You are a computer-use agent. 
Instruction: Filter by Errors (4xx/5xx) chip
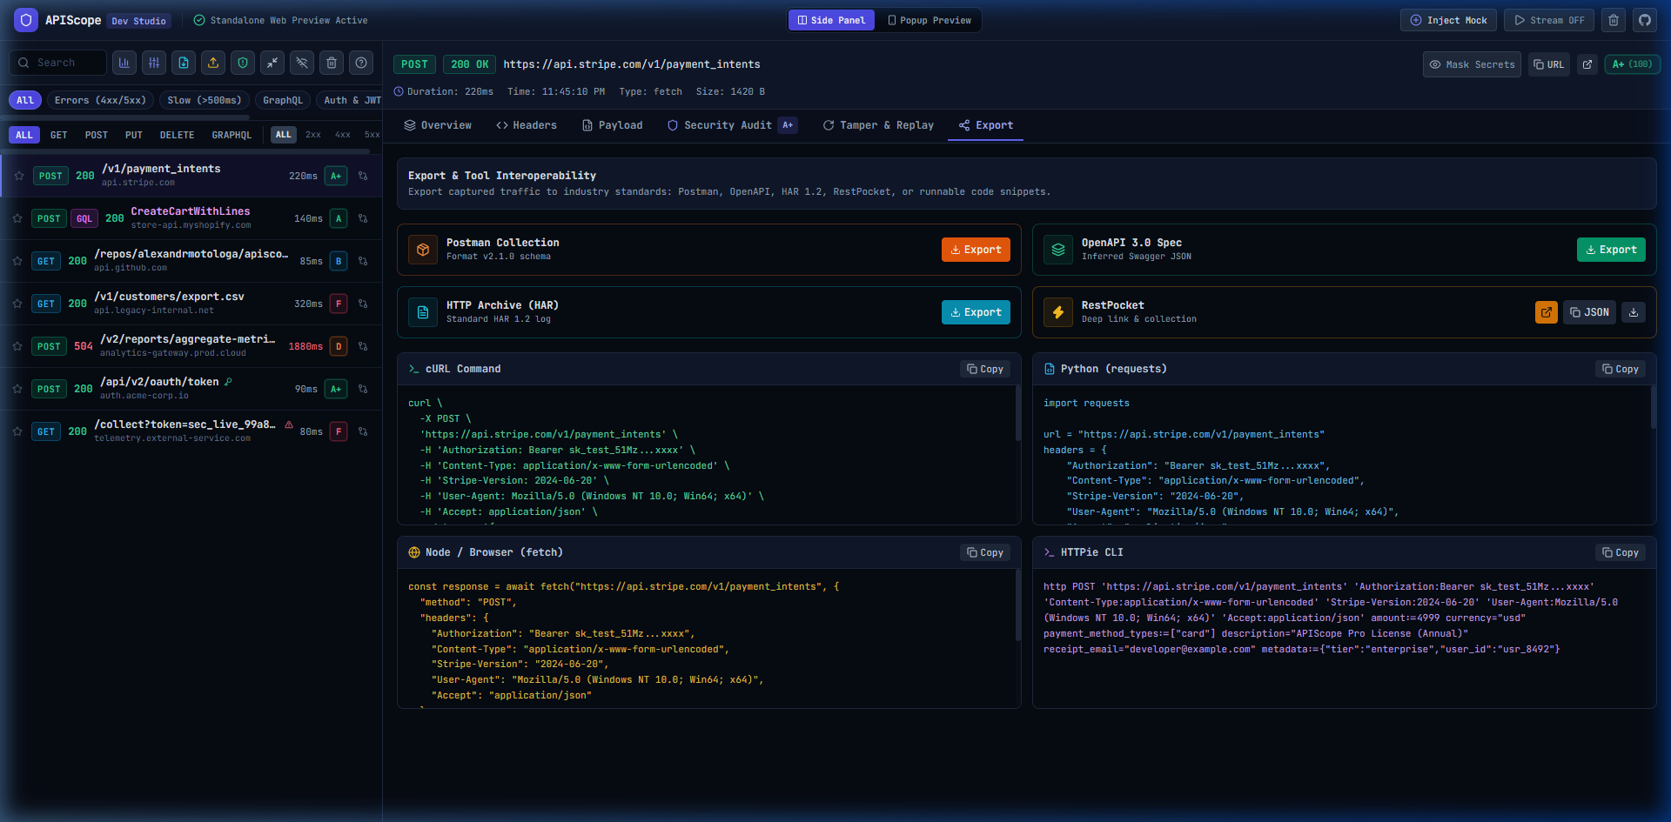(100, 100)
